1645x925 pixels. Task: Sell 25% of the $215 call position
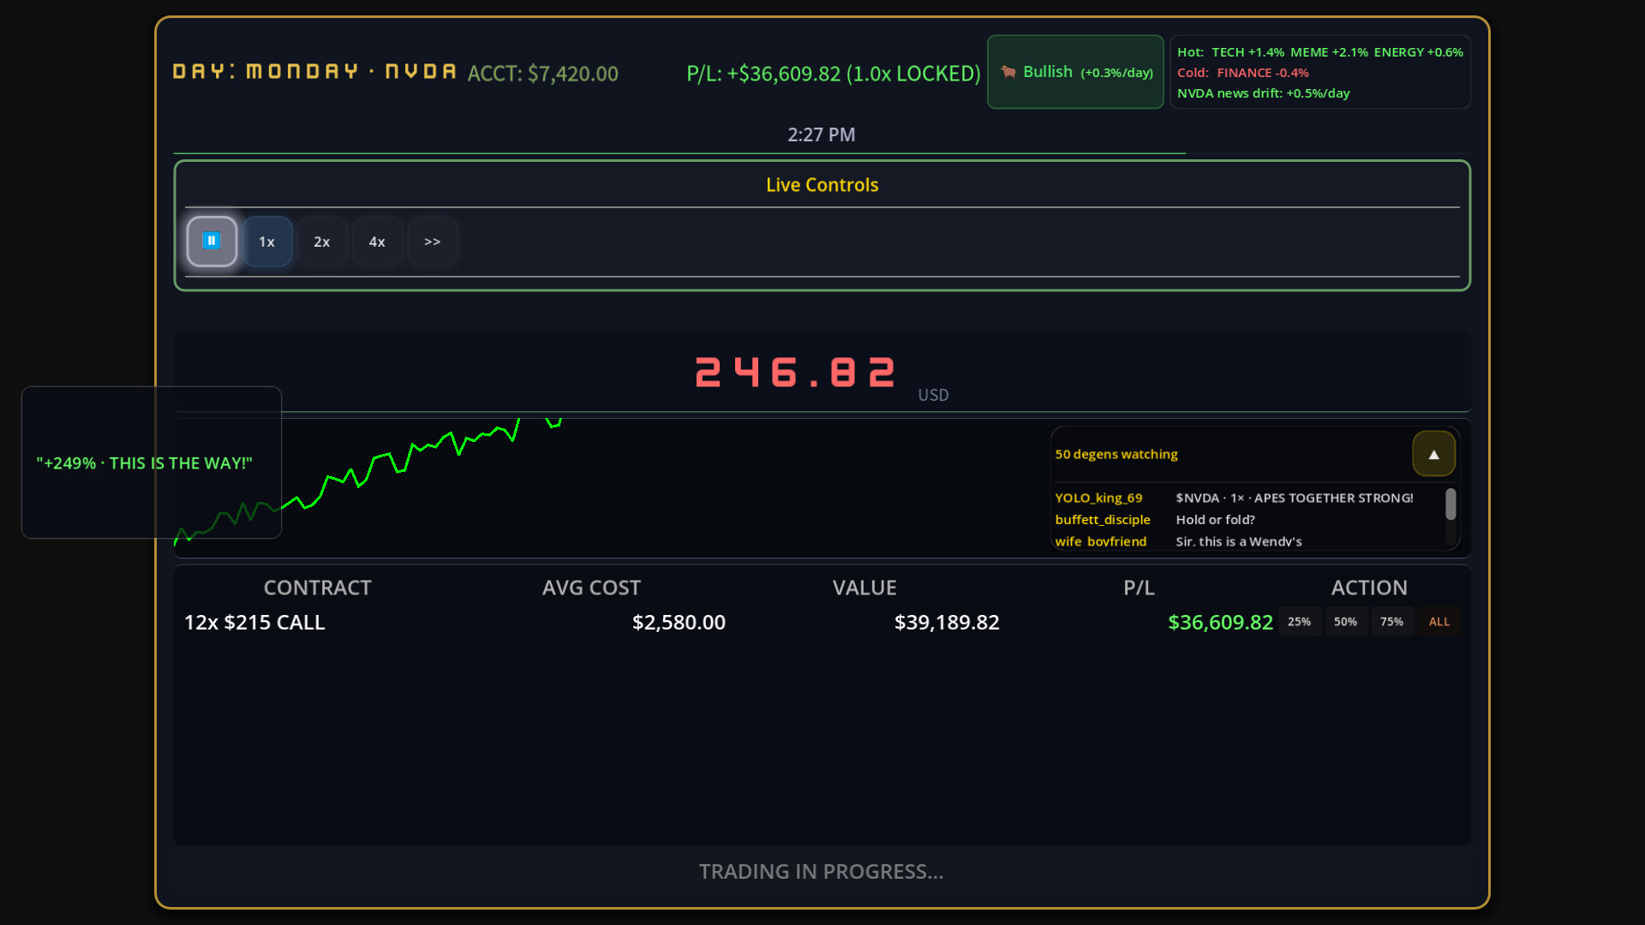[1299, 622]
